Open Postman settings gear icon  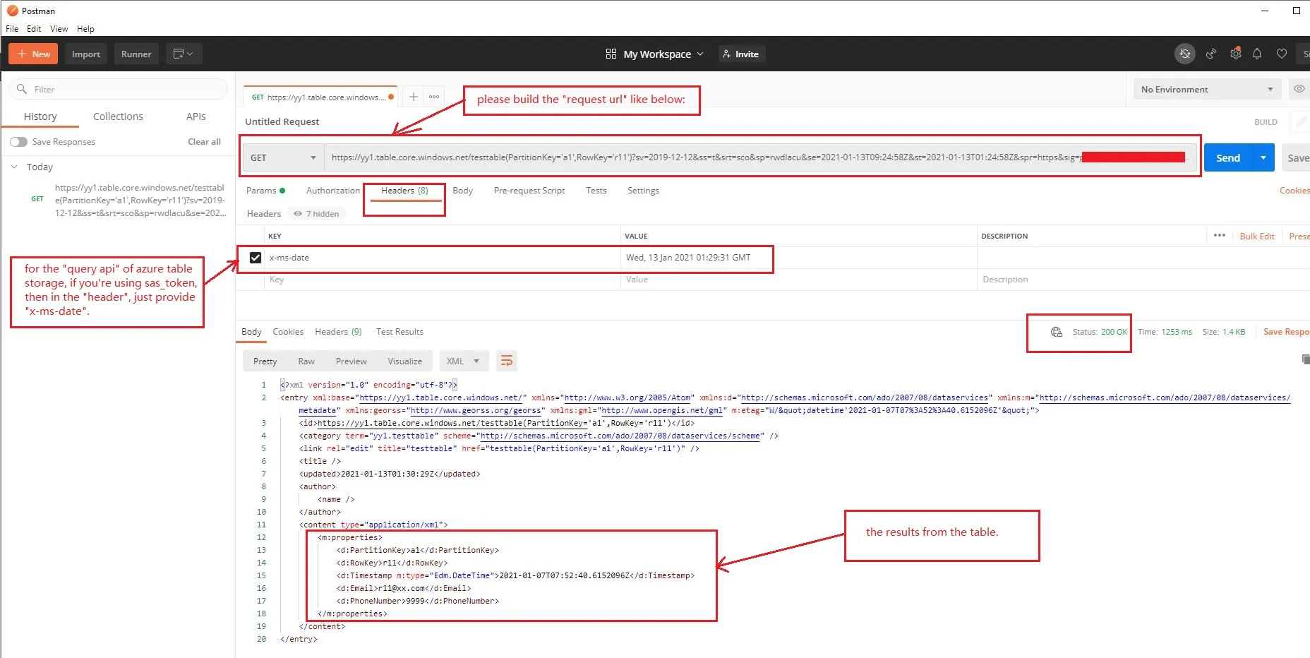1236,54
